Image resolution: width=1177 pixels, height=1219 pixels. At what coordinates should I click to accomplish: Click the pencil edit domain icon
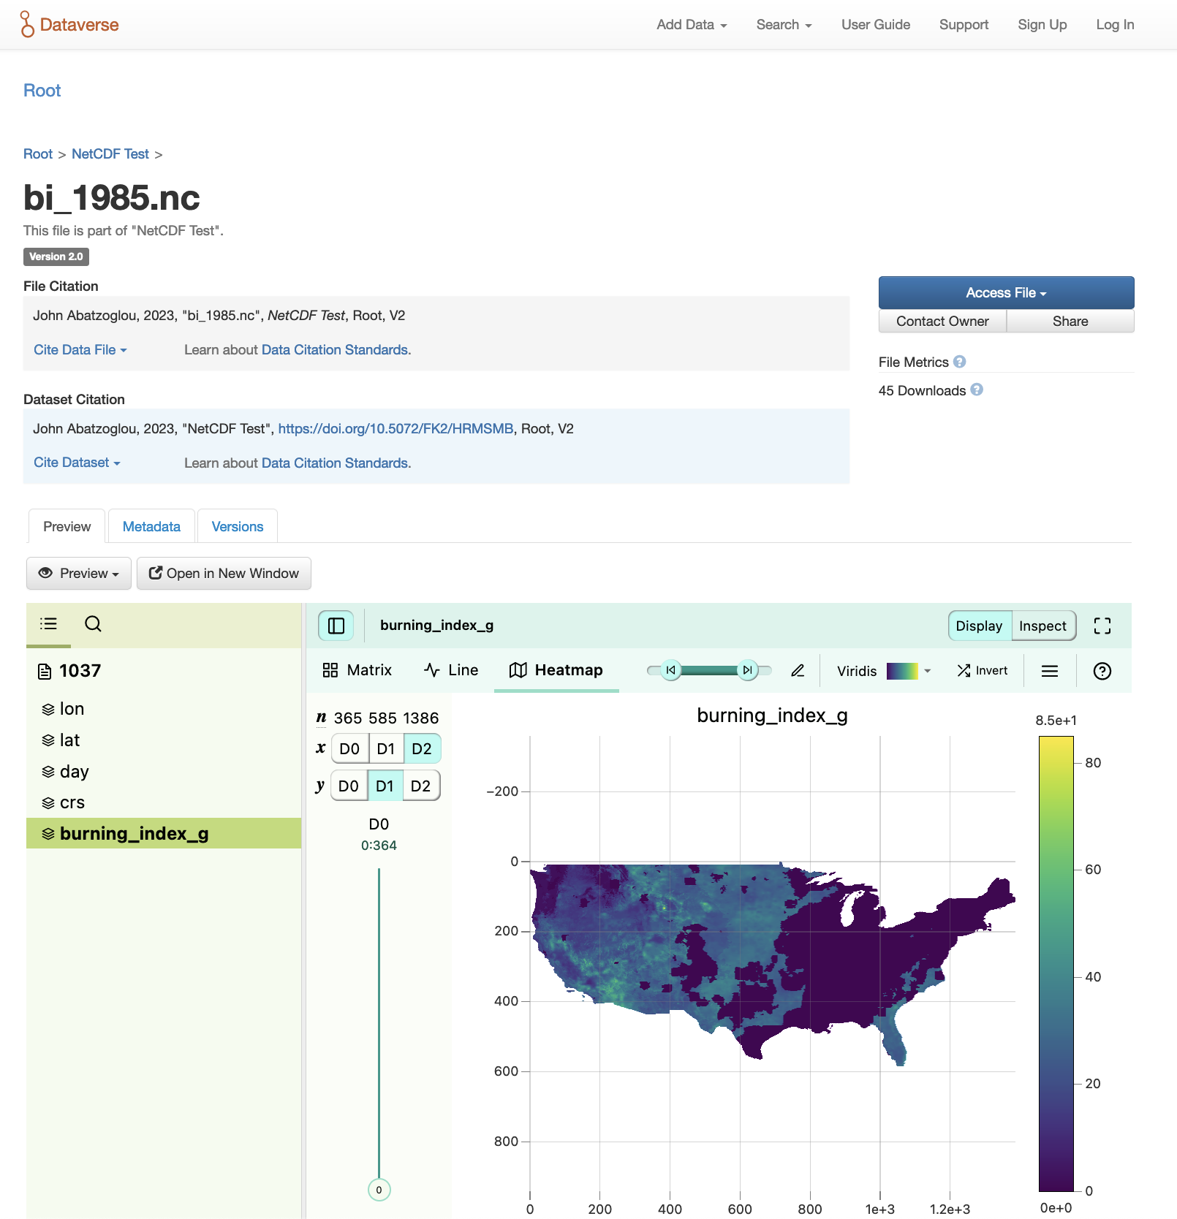[x=798, y=670]
